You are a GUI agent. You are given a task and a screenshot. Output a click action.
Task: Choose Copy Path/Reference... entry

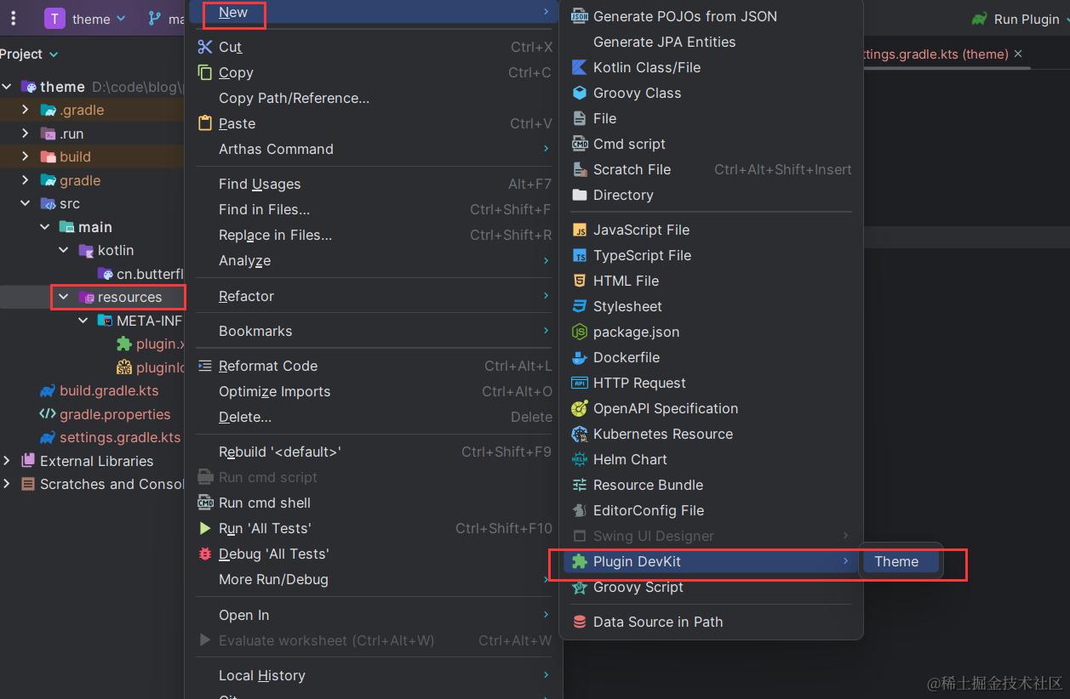click(x=375, y=98)
